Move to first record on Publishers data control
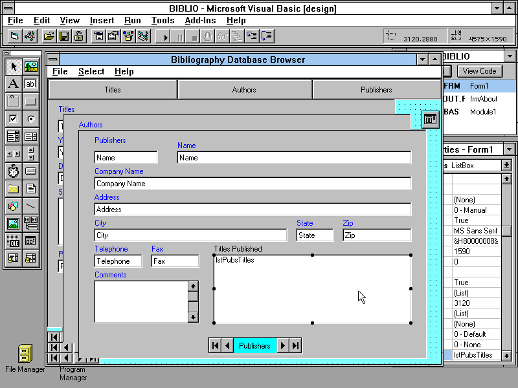The width and height of the screenshot is (518, 388). pyautogui.click(x=215, y=346)
